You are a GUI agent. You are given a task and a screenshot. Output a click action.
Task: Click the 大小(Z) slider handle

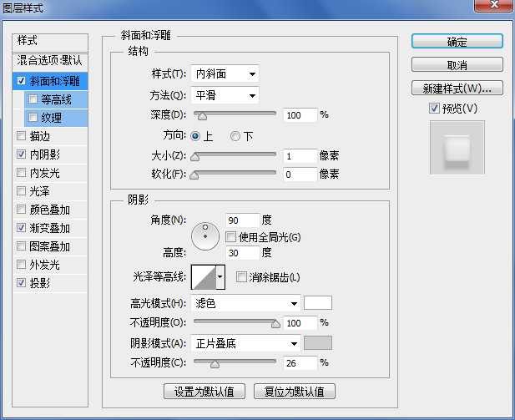point(195,157)
